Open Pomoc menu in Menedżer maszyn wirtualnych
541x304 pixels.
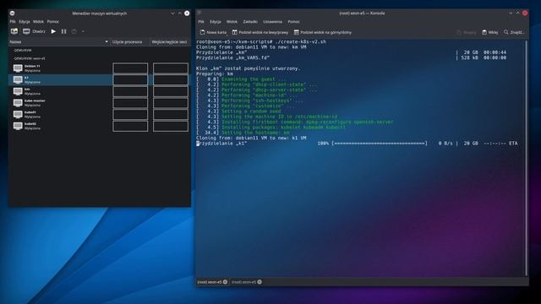pyautogui.click(x=52, y=21)
